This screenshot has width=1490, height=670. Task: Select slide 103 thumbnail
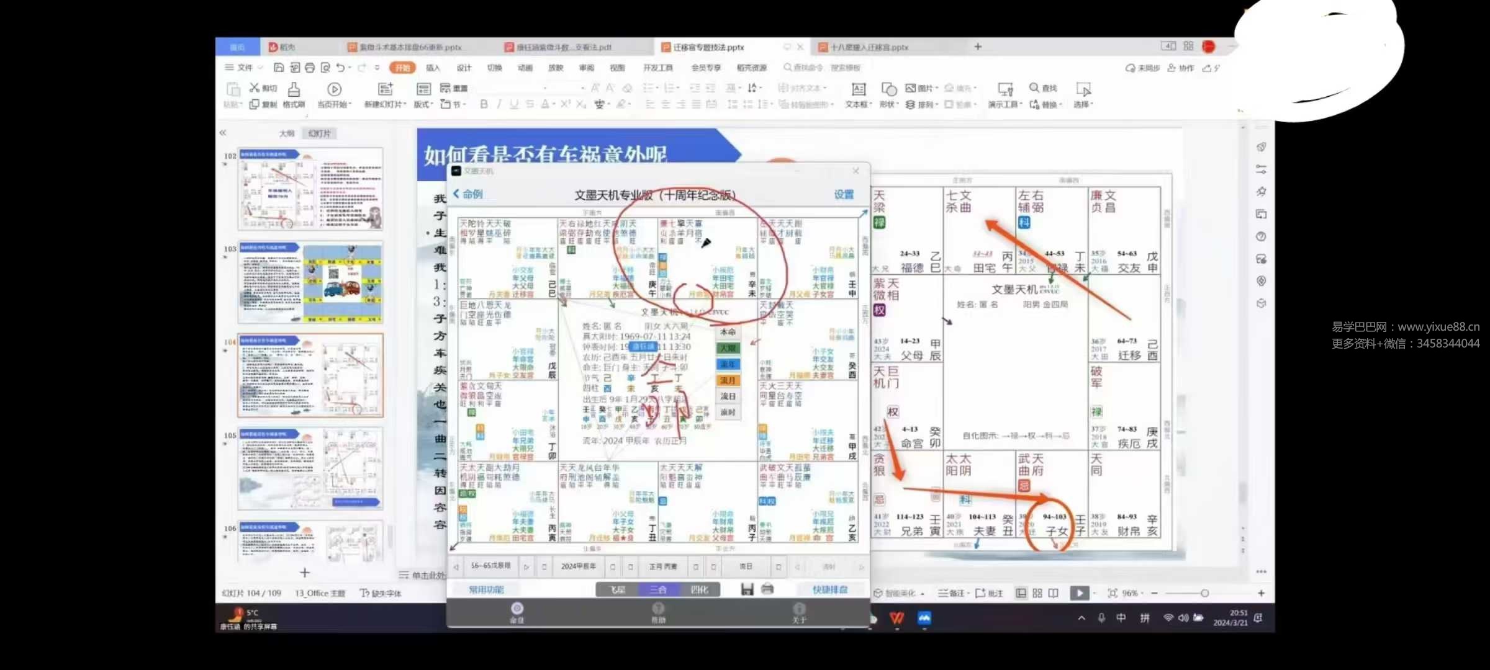click(310, 282)
